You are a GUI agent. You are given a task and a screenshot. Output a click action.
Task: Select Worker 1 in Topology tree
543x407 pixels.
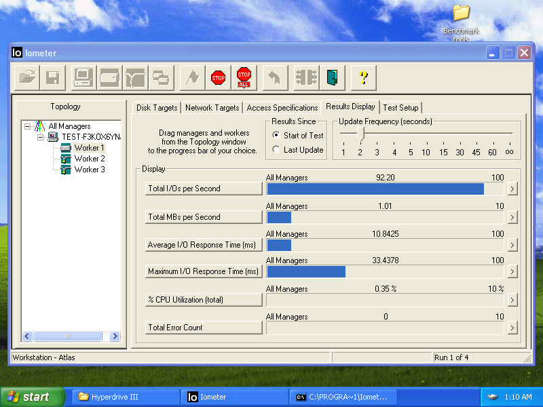(89, 148)
